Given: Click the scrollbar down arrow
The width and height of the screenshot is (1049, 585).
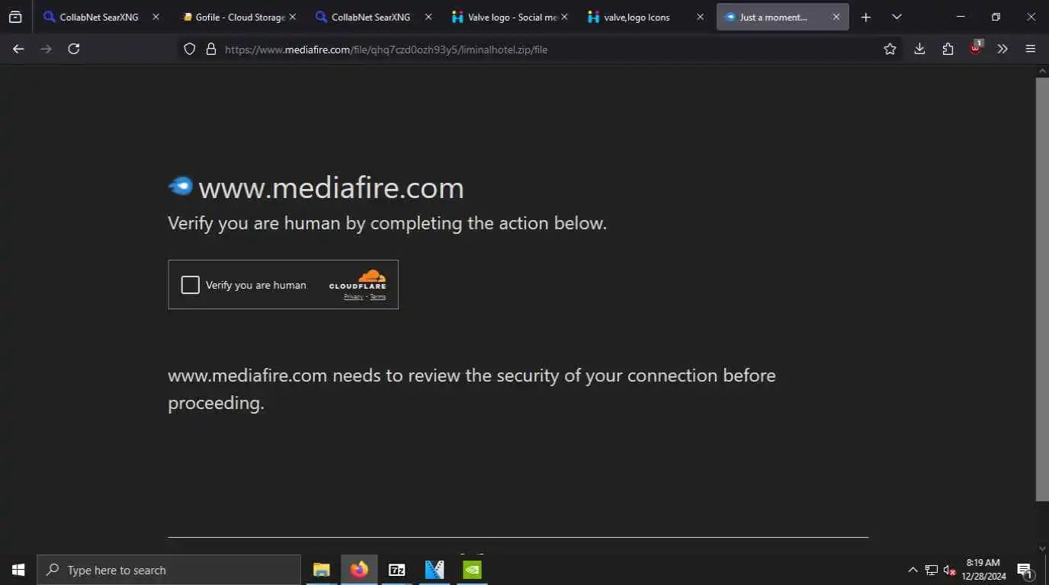Looking at the screenshot, I should coord(1042,548).
